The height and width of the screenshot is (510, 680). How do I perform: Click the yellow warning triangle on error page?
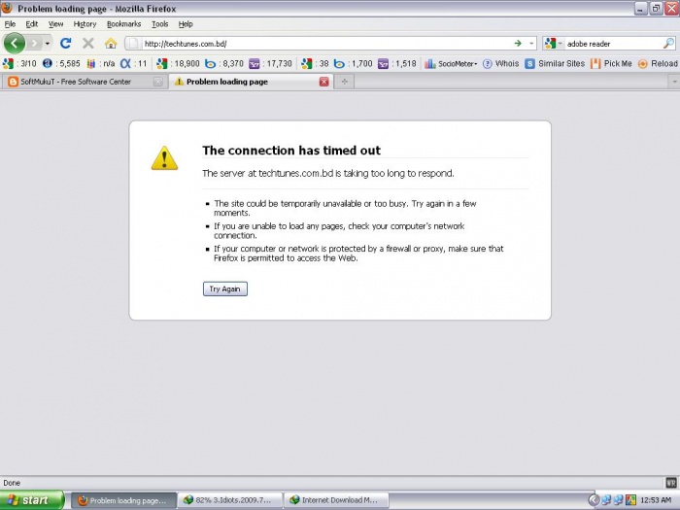164,157
